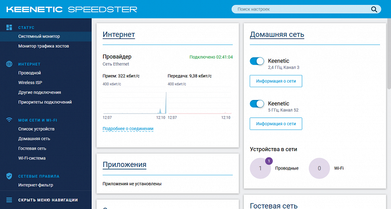Open Монитор трафика хостов
This screenshot has height=209, width=391.
44,46
